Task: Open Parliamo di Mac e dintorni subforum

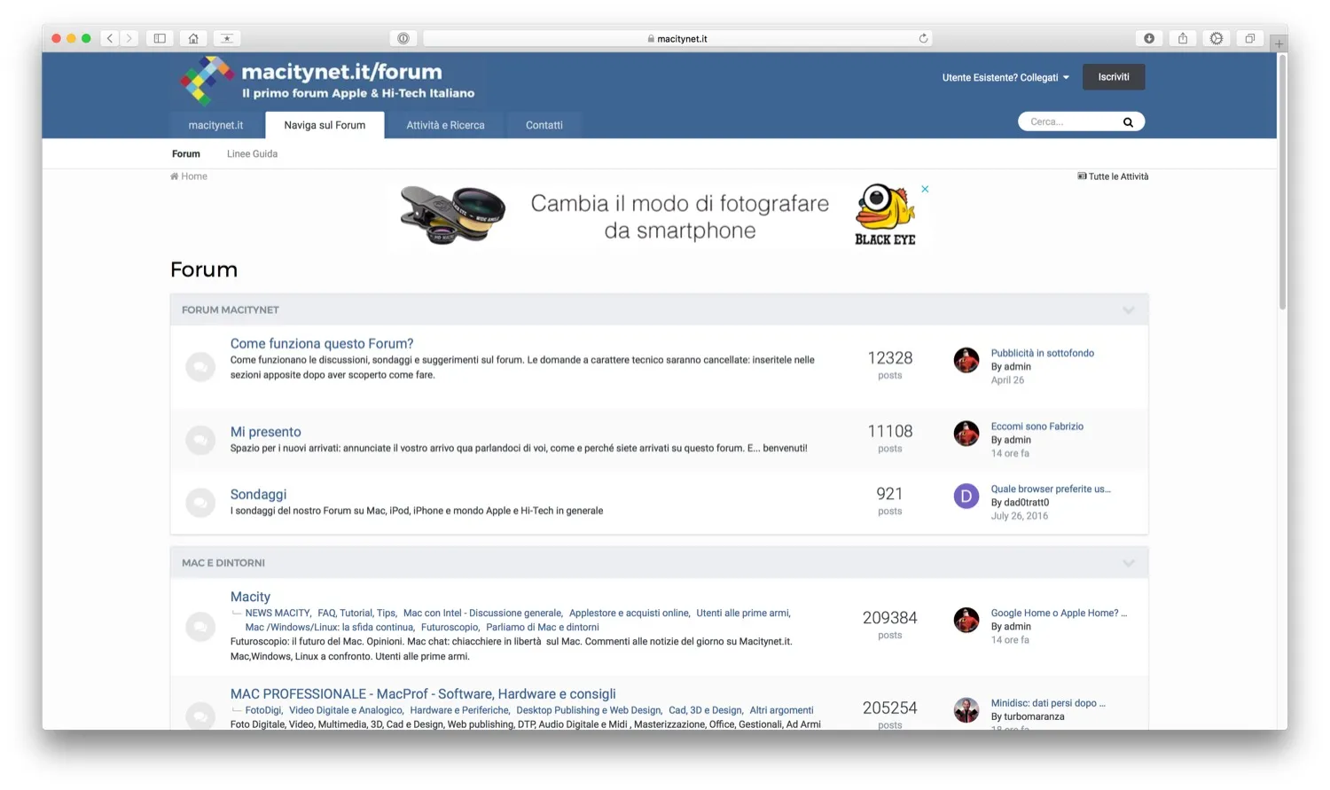Action: pyautogui.click(x=543, y=628)
